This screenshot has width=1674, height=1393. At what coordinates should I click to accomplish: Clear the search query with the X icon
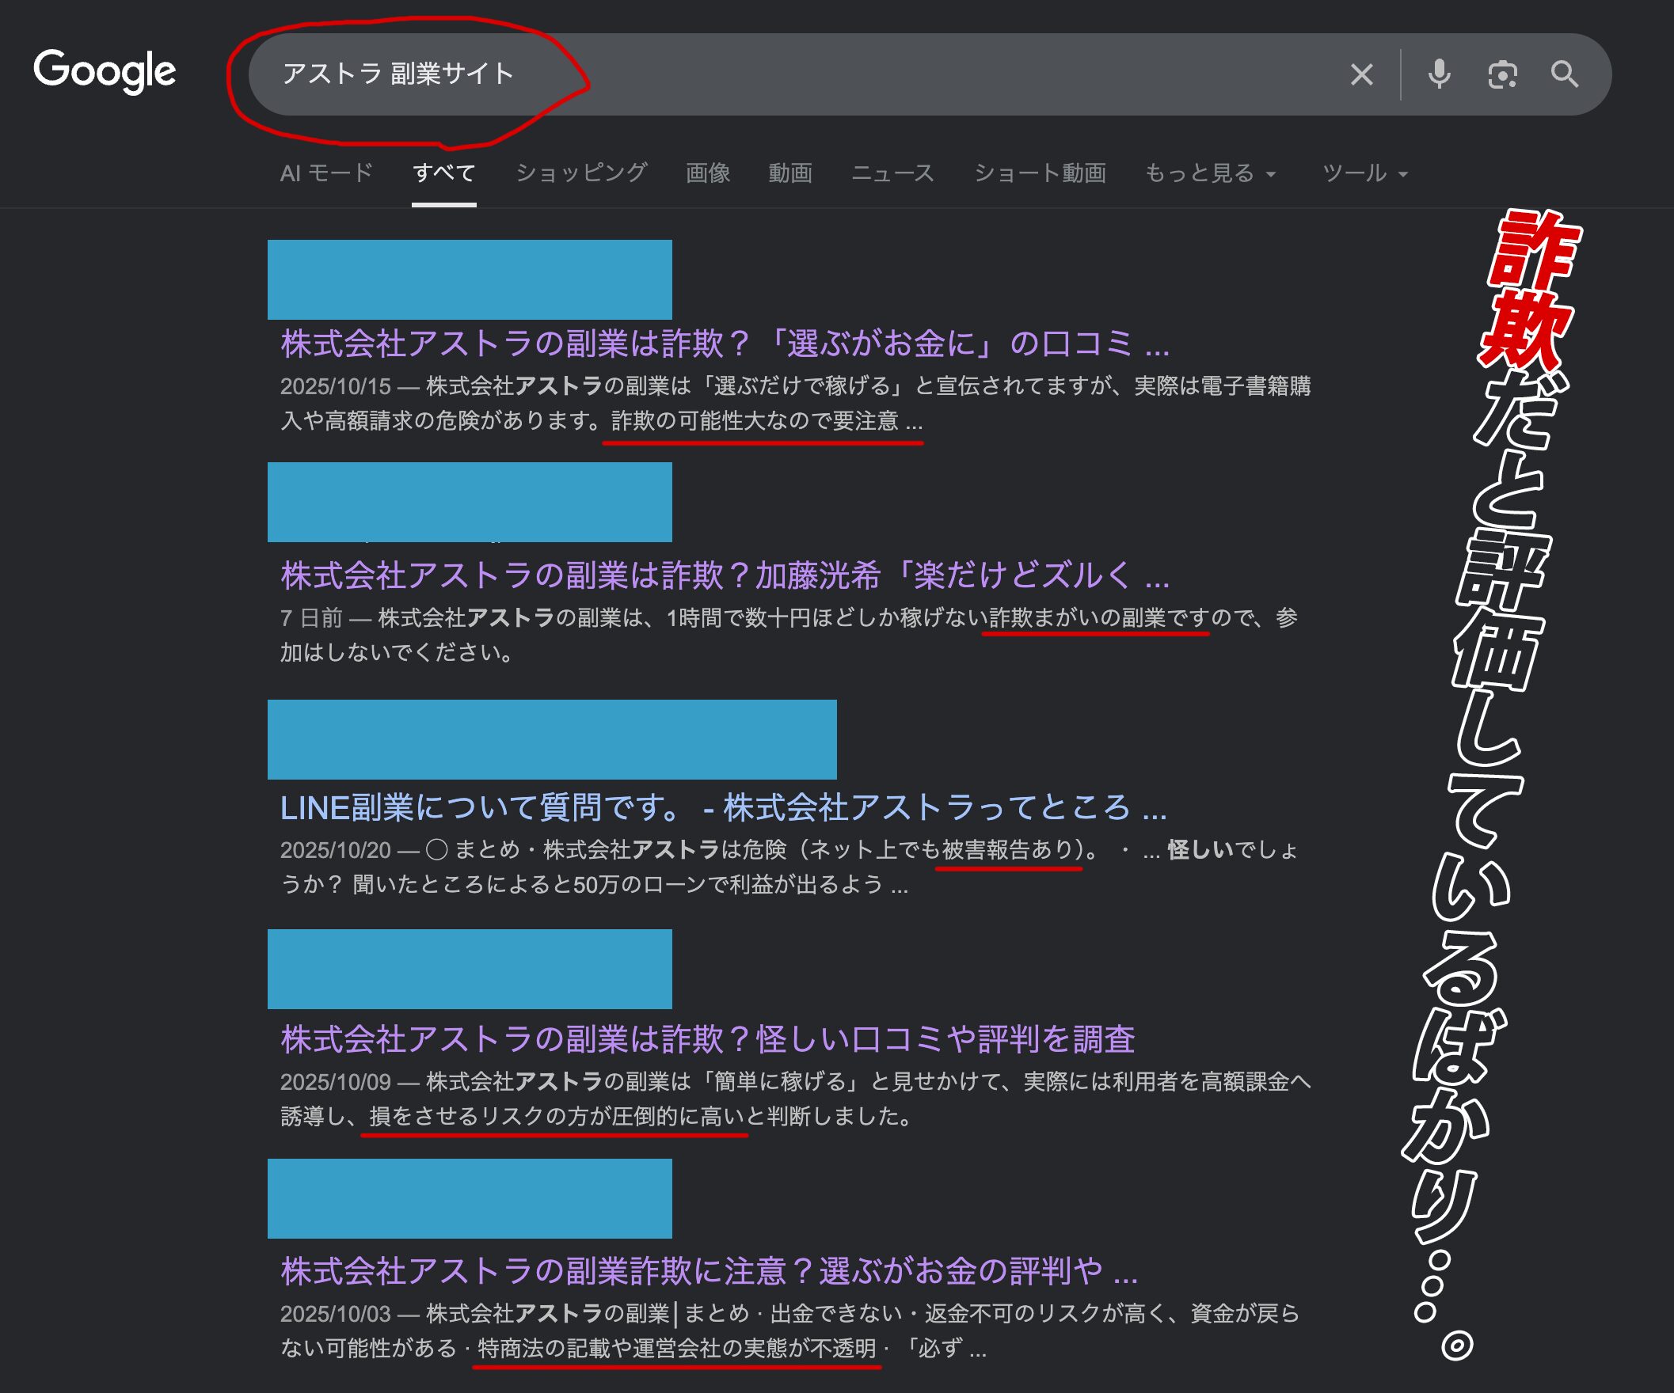tap(1360, 74)
